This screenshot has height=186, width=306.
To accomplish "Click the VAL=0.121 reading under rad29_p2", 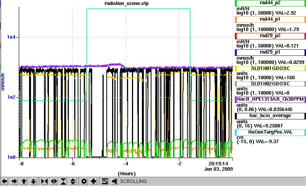I will click(287, 46).
